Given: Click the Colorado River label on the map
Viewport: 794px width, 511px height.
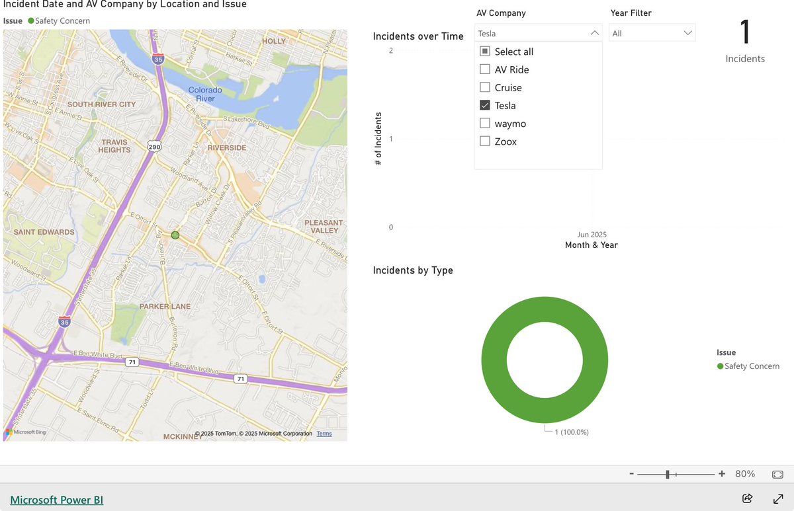Looking at the screenshot, I should (205, 94).
